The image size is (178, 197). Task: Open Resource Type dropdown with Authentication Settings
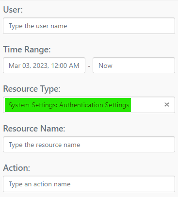(x=89, y=105)
